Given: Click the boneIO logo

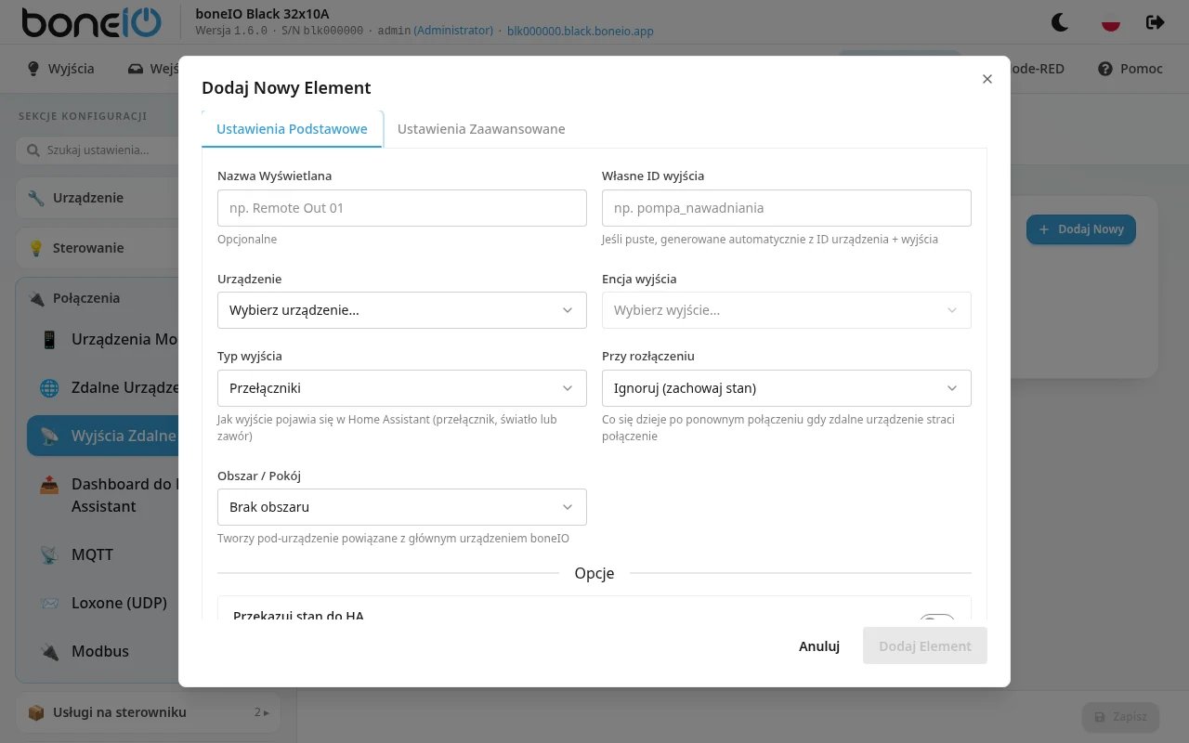Looking at the screenshot, I should pyautogui.click(x=91, y=22).
